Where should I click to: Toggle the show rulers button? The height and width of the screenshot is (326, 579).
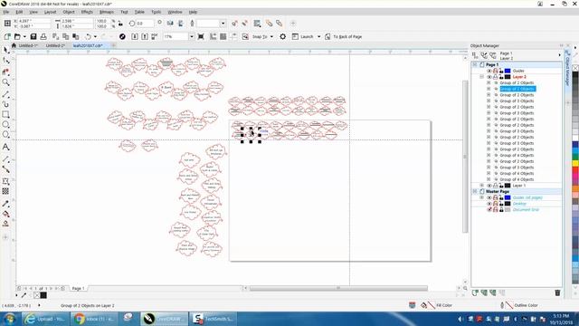click(x=214, y=36)
